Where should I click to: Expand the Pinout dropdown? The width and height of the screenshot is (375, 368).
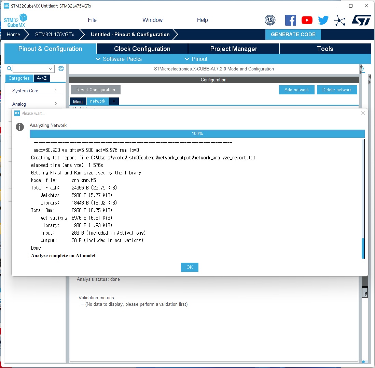tap(196, 59)
